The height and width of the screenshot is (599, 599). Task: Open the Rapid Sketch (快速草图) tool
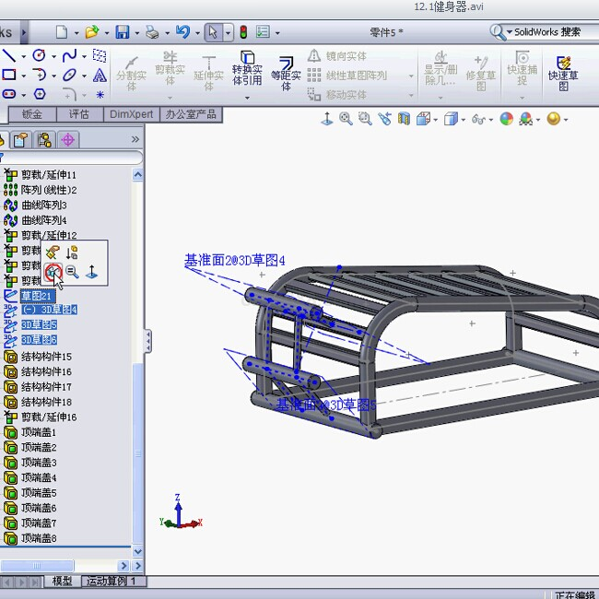tap(563, 72)
